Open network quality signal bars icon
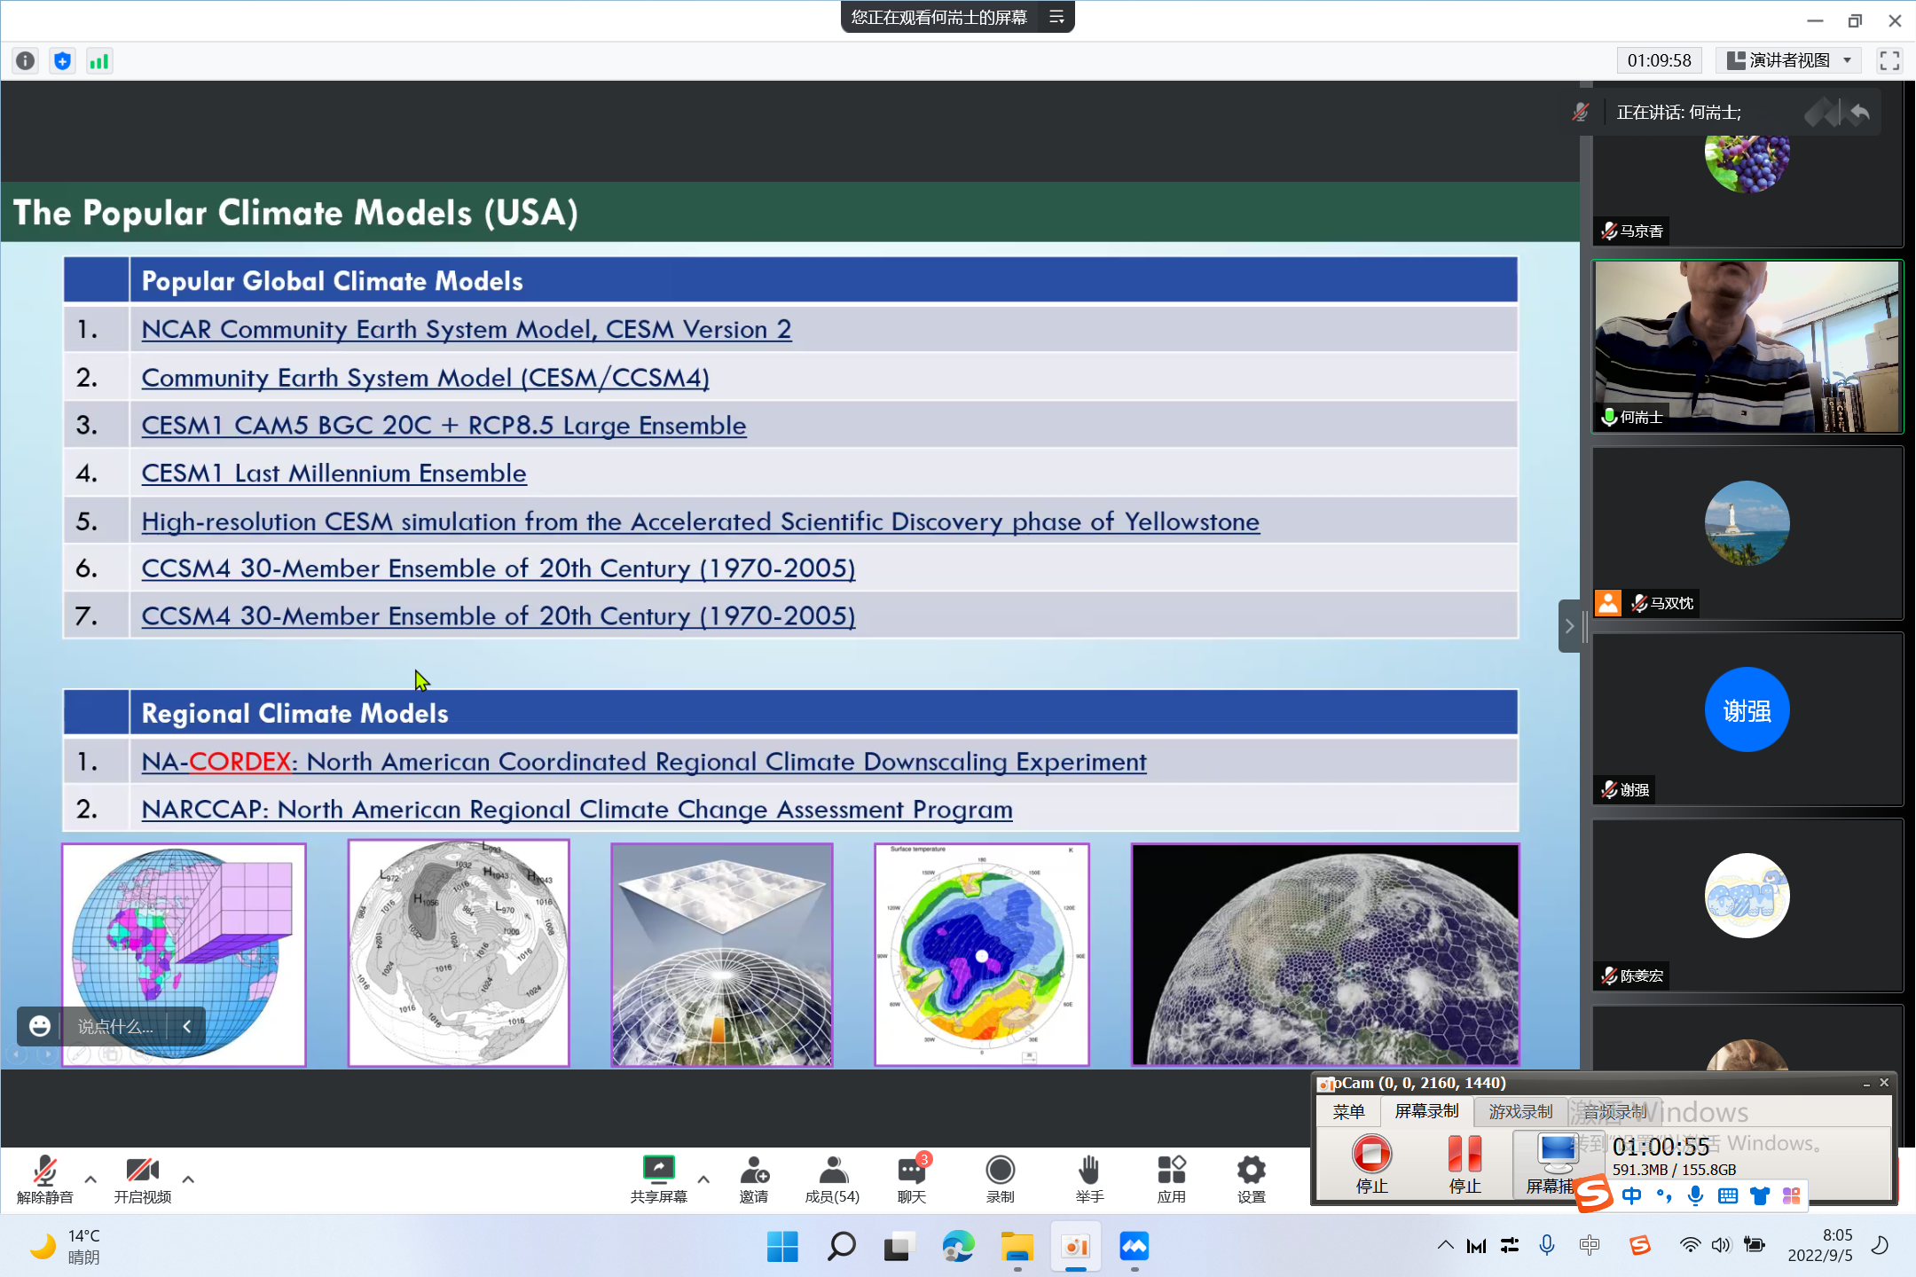 99,61
